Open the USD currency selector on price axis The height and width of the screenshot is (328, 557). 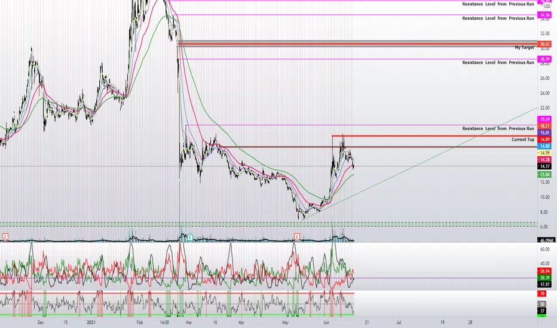point(547,7)
